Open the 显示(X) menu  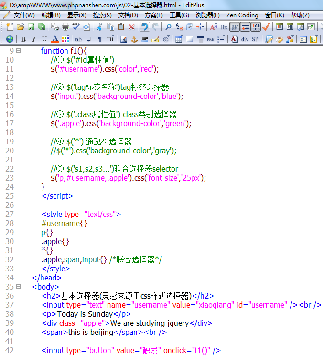(x=77, y=15)
